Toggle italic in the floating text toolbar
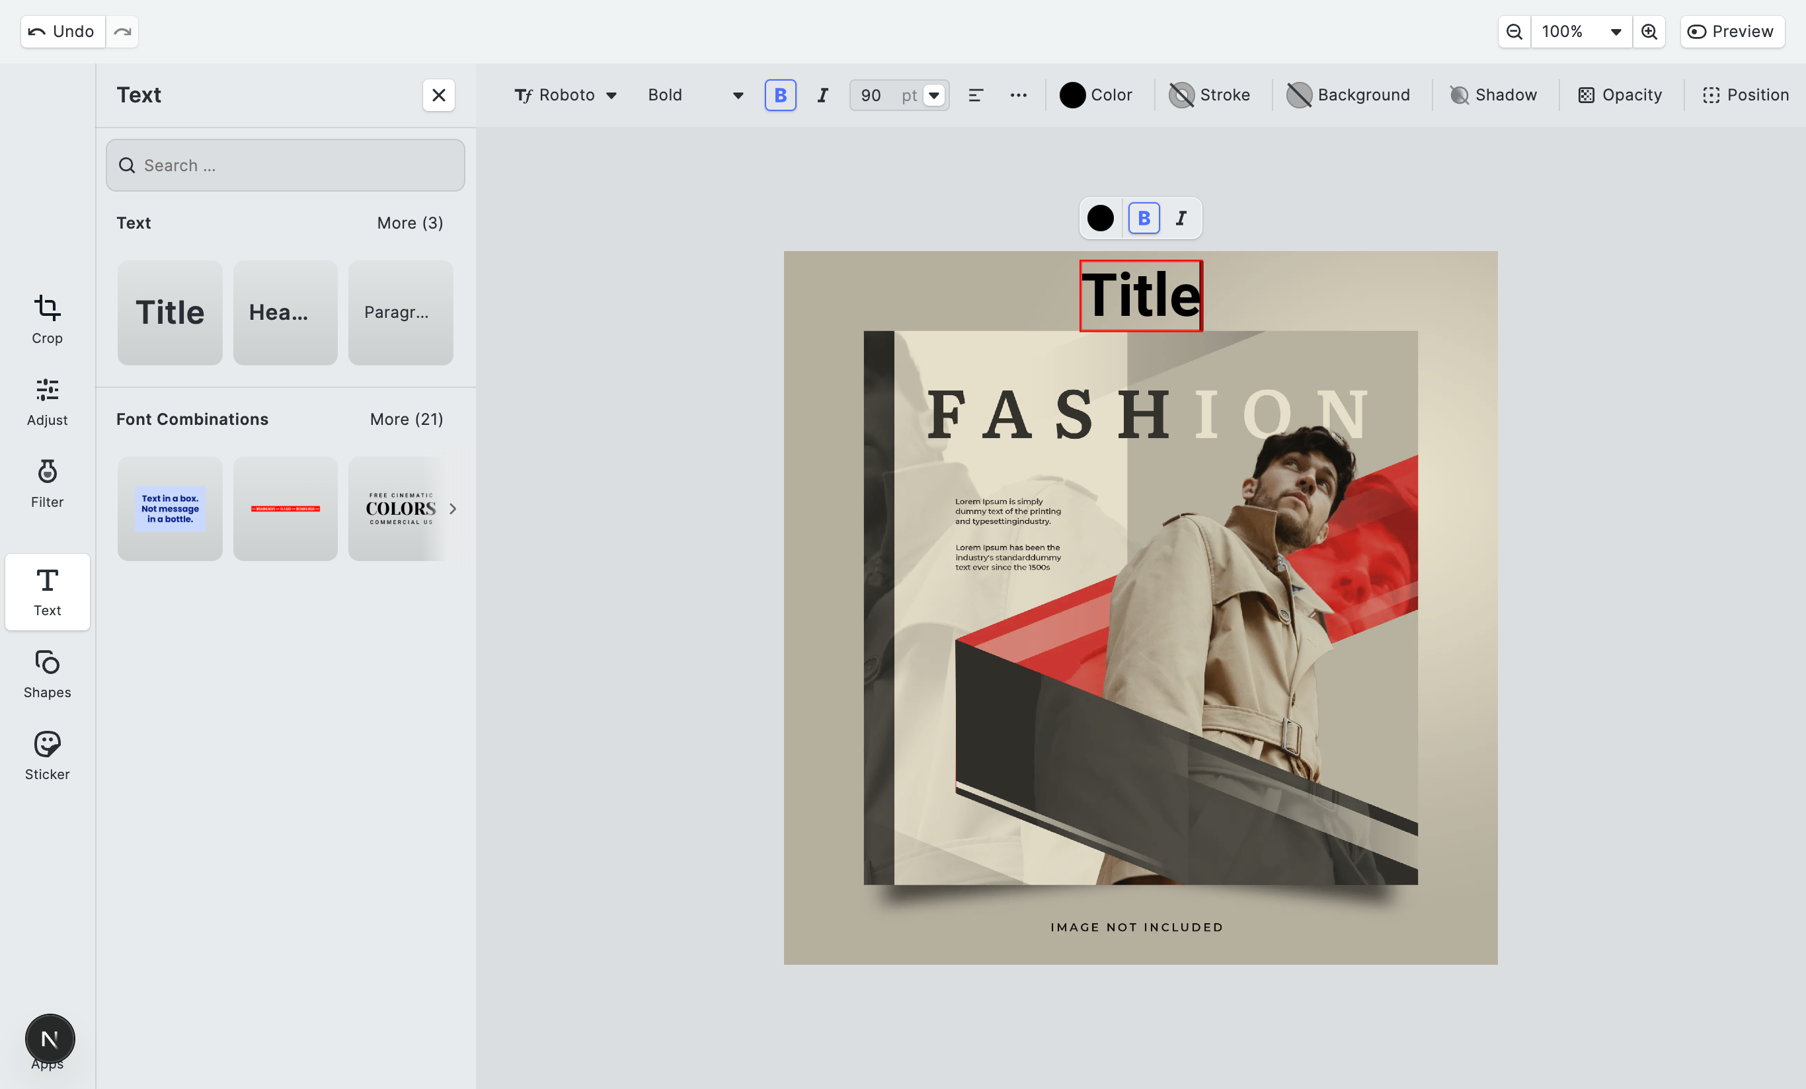The width and height of the screenshot is (1806, 1089). 1181,218
